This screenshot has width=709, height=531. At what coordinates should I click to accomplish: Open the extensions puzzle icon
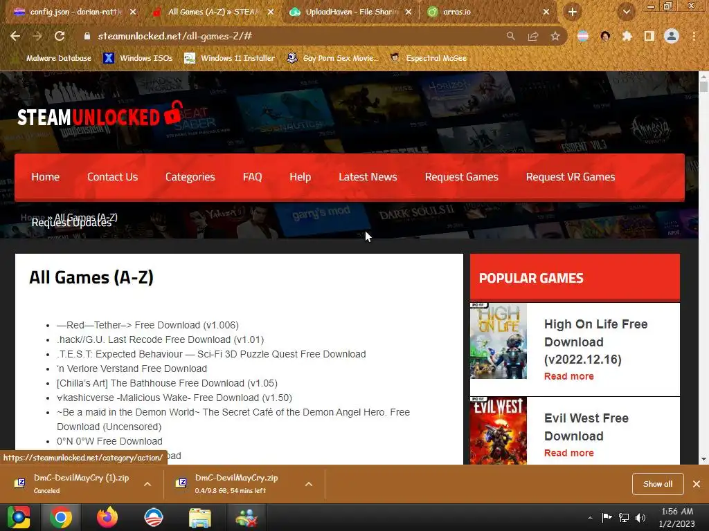[627, 36]
